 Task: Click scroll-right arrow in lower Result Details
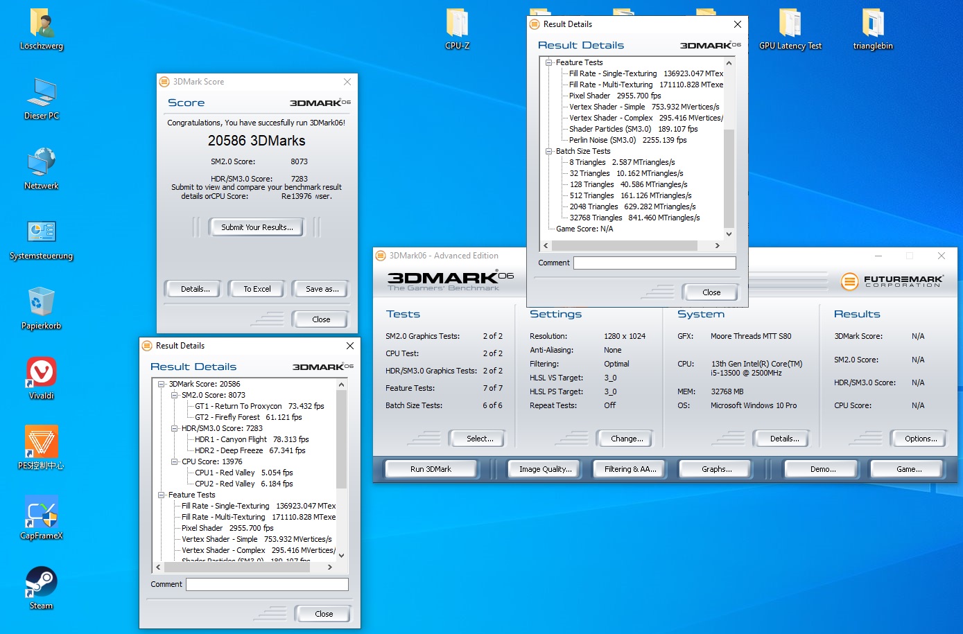tap(329, 567)
